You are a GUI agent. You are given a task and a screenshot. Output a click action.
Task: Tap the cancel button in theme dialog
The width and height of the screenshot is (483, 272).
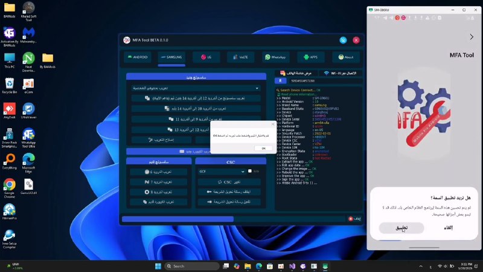[x=448, y=228]
